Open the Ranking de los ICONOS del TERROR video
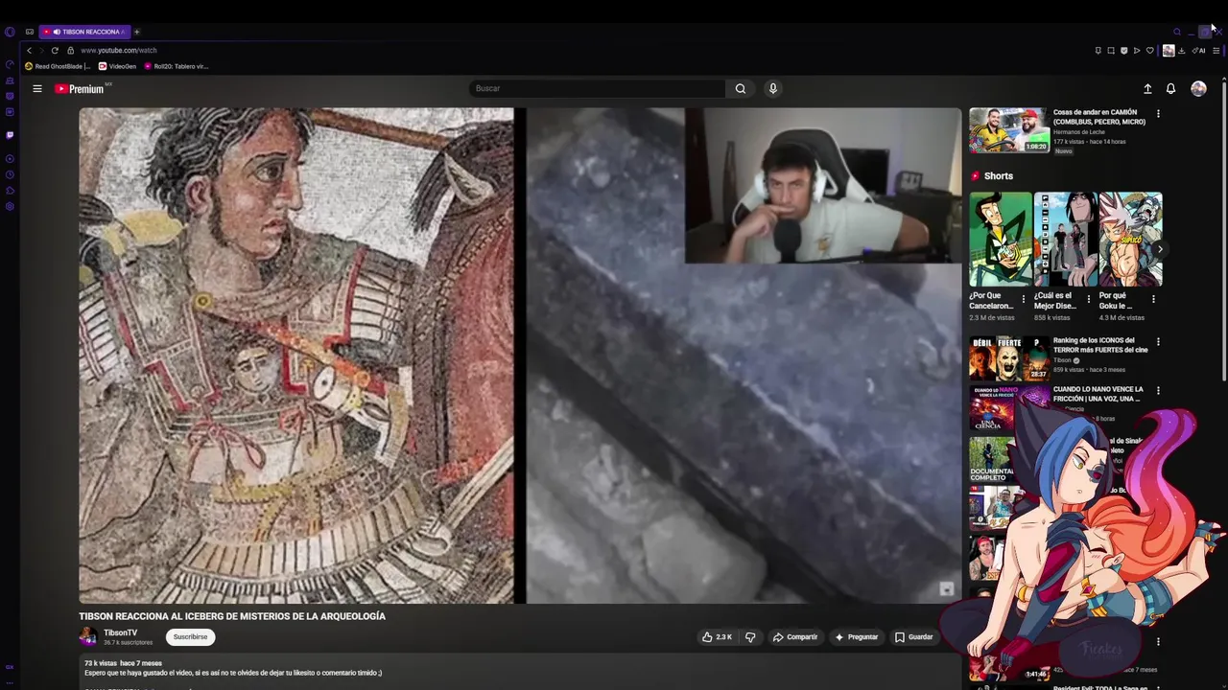The image size is (1228, 690). click(x=1008, y=358)
